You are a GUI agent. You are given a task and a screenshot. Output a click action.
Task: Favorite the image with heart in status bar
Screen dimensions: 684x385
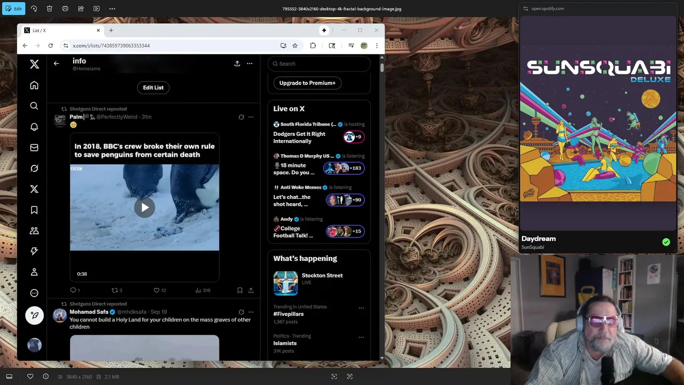point(30,376)
